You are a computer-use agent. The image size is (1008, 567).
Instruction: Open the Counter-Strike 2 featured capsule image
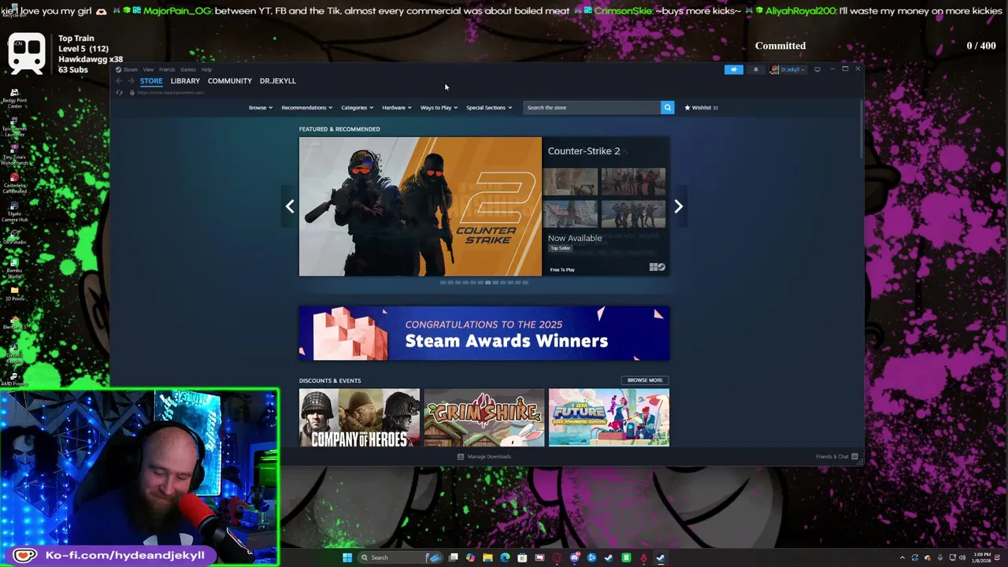[421, 206]
